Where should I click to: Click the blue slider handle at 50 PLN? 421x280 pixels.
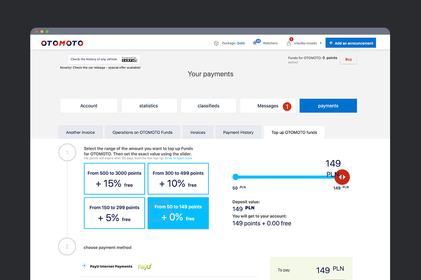pyautogui.click(x=235, y=177)
